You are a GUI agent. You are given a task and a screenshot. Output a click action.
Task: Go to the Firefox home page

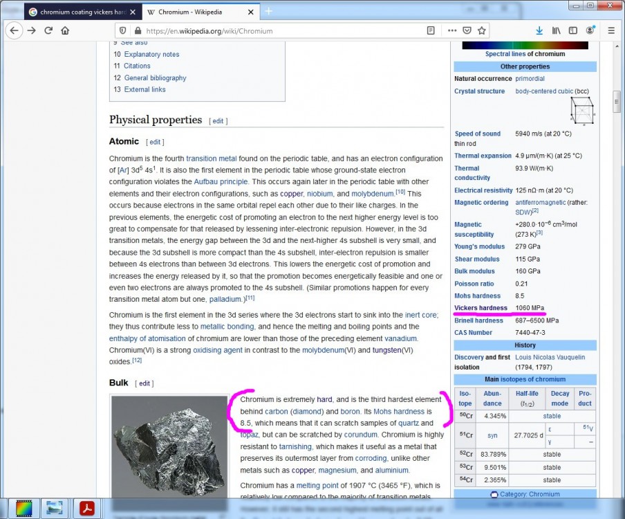coord(65,30)
